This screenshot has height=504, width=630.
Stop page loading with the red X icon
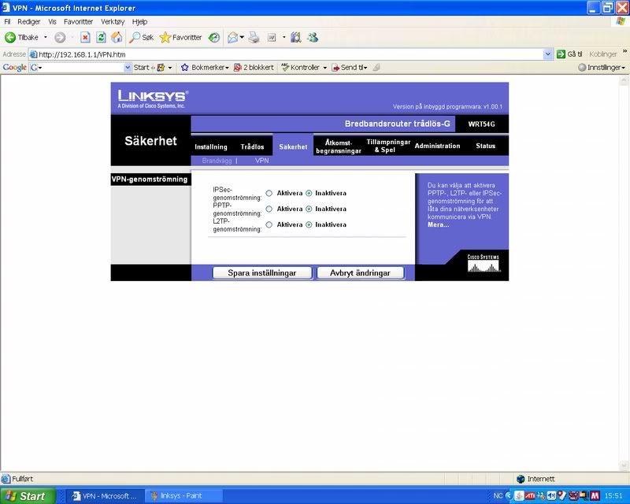pyautogui.click(x=85, y=37)
